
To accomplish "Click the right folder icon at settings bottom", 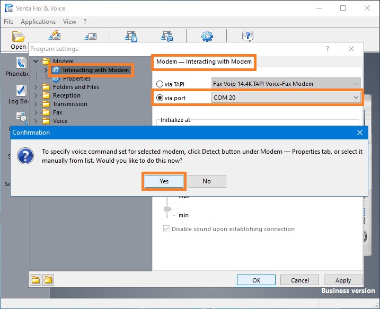I will tap(48, 280).
